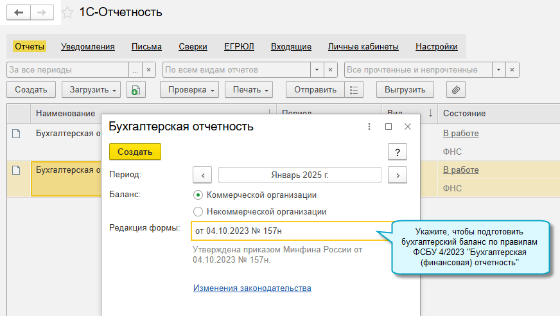Screen dimensions: 560x316
Task: Open the "В работе" link in the highlighted row
Action: coord(460,170)
